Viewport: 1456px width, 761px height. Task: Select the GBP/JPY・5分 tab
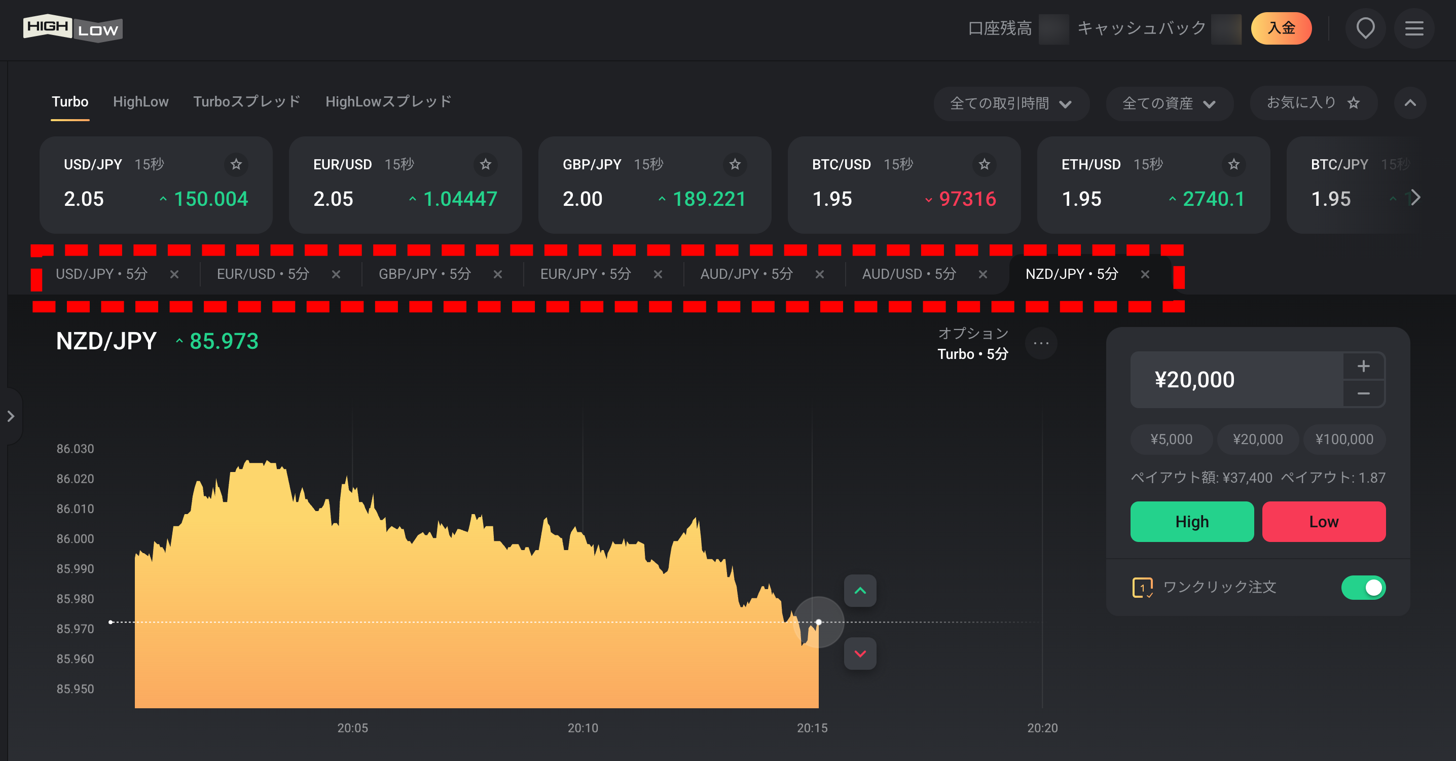(424, 274)
